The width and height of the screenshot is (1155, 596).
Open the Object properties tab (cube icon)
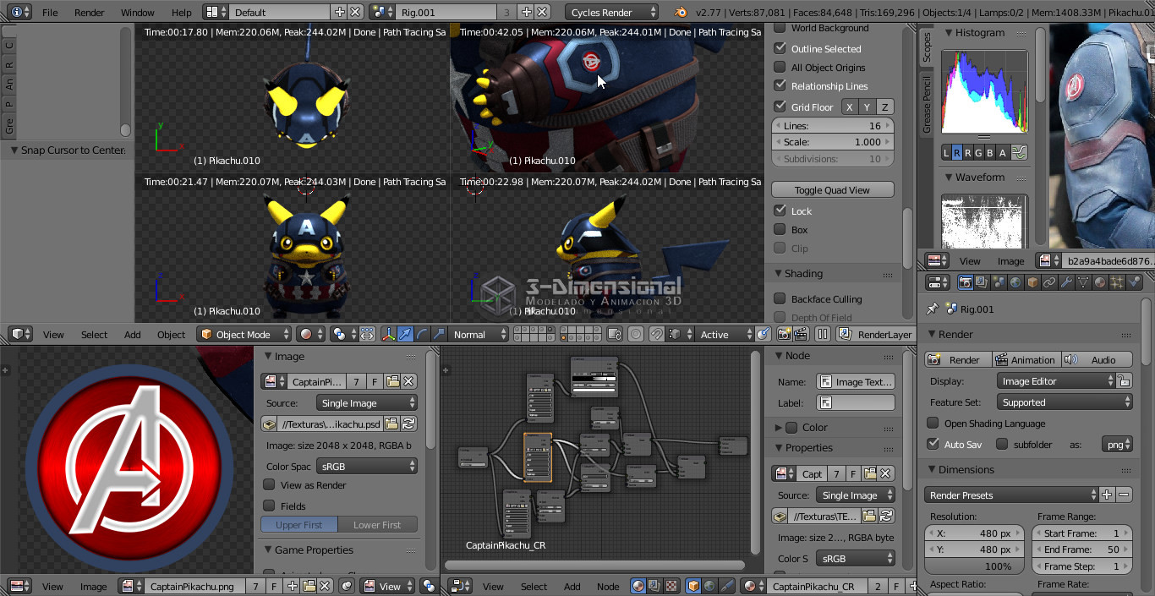point(1032,282)
